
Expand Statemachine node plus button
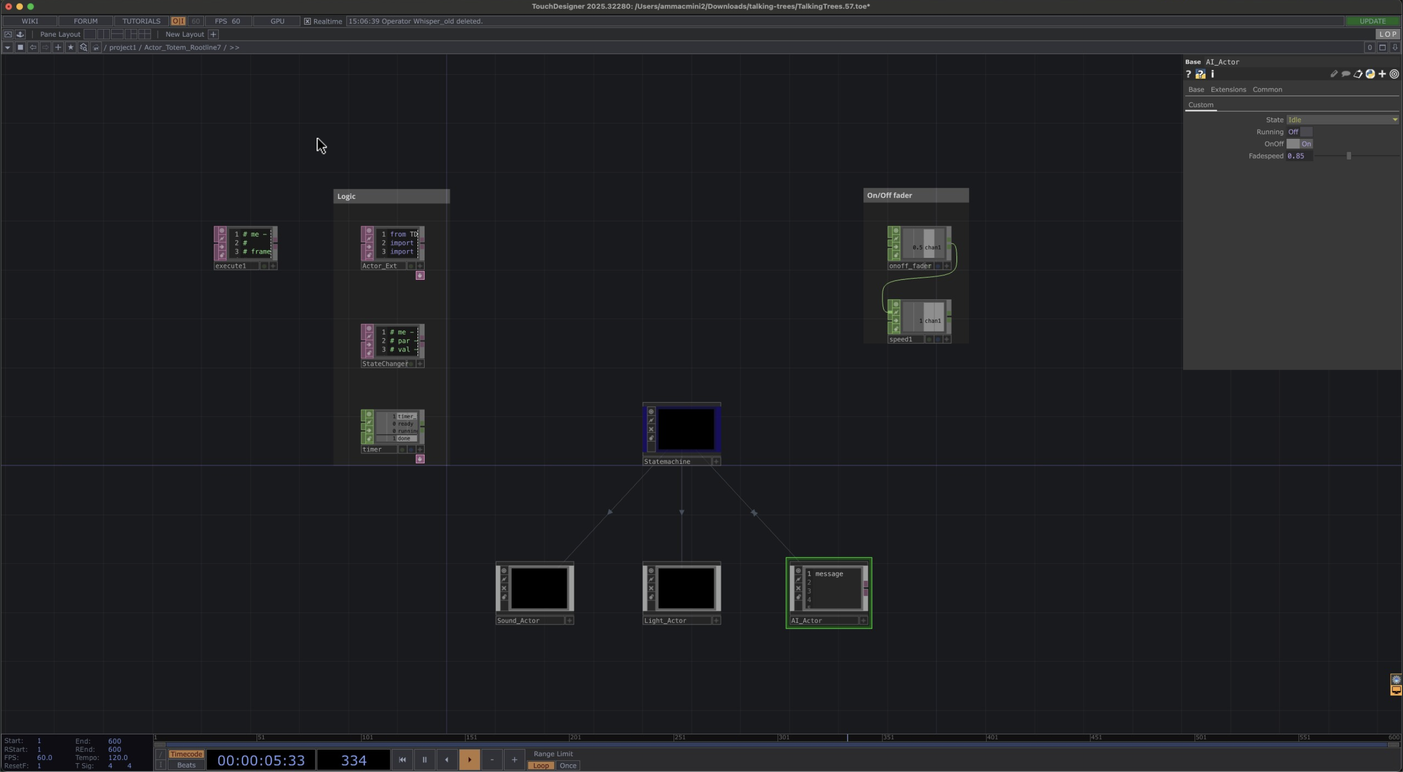(716, 462)
